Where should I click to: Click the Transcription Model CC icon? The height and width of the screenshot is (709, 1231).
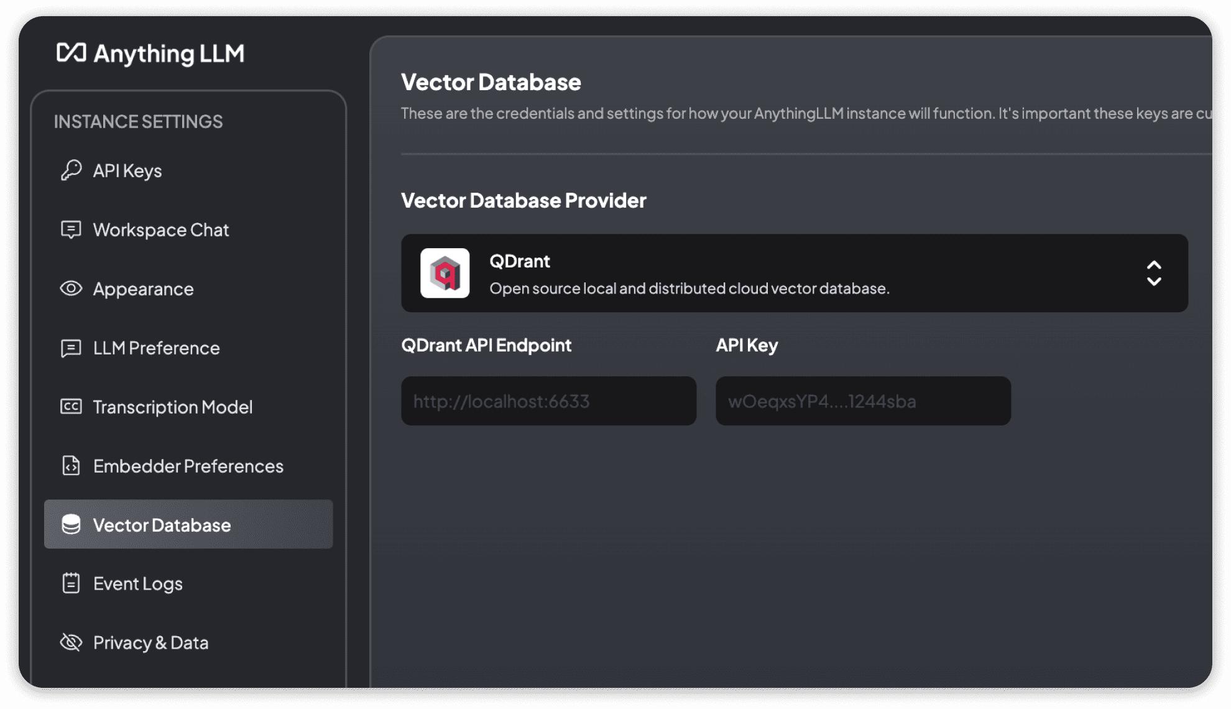71,407
